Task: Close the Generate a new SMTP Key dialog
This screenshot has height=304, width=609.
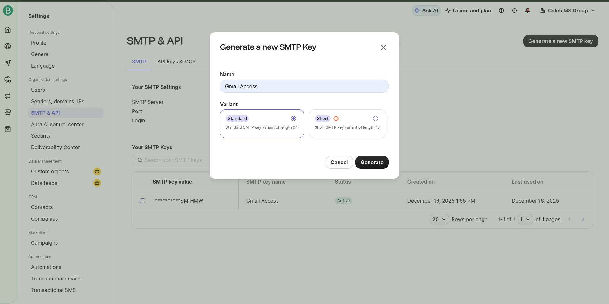Action: click(384, 47)
